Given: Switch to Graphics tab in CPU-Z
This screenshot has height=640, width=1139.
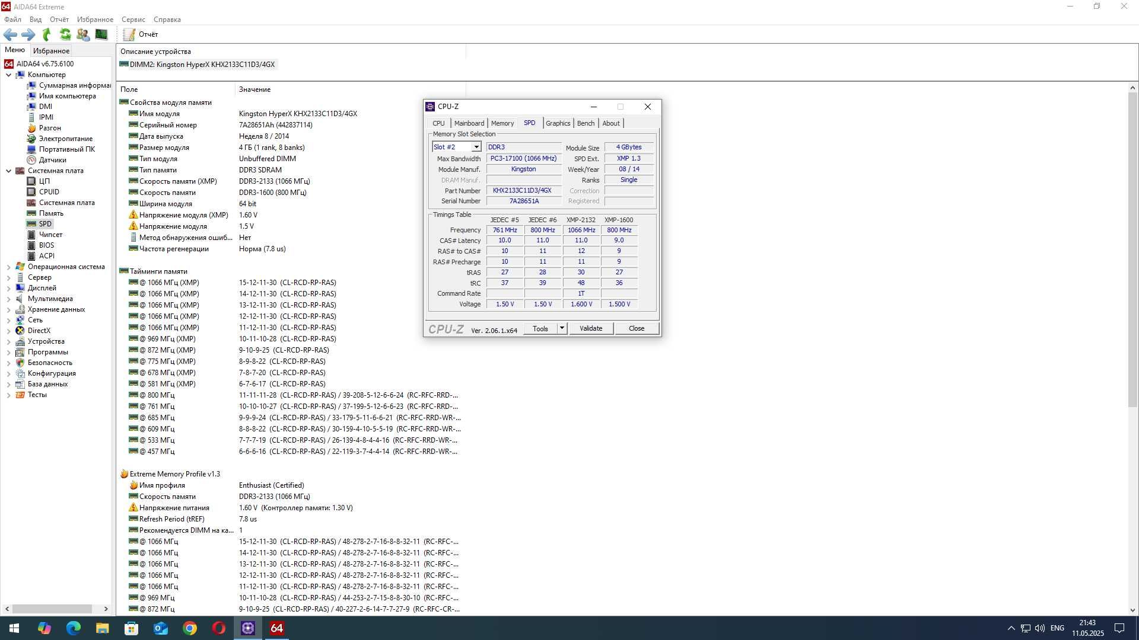Looking at the screenshot, I should pyautogui.click(x=558, y=123).
